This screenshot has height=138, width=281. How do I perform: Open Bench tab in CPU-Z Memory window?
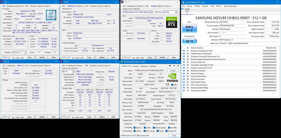click(x=41, y=66)
